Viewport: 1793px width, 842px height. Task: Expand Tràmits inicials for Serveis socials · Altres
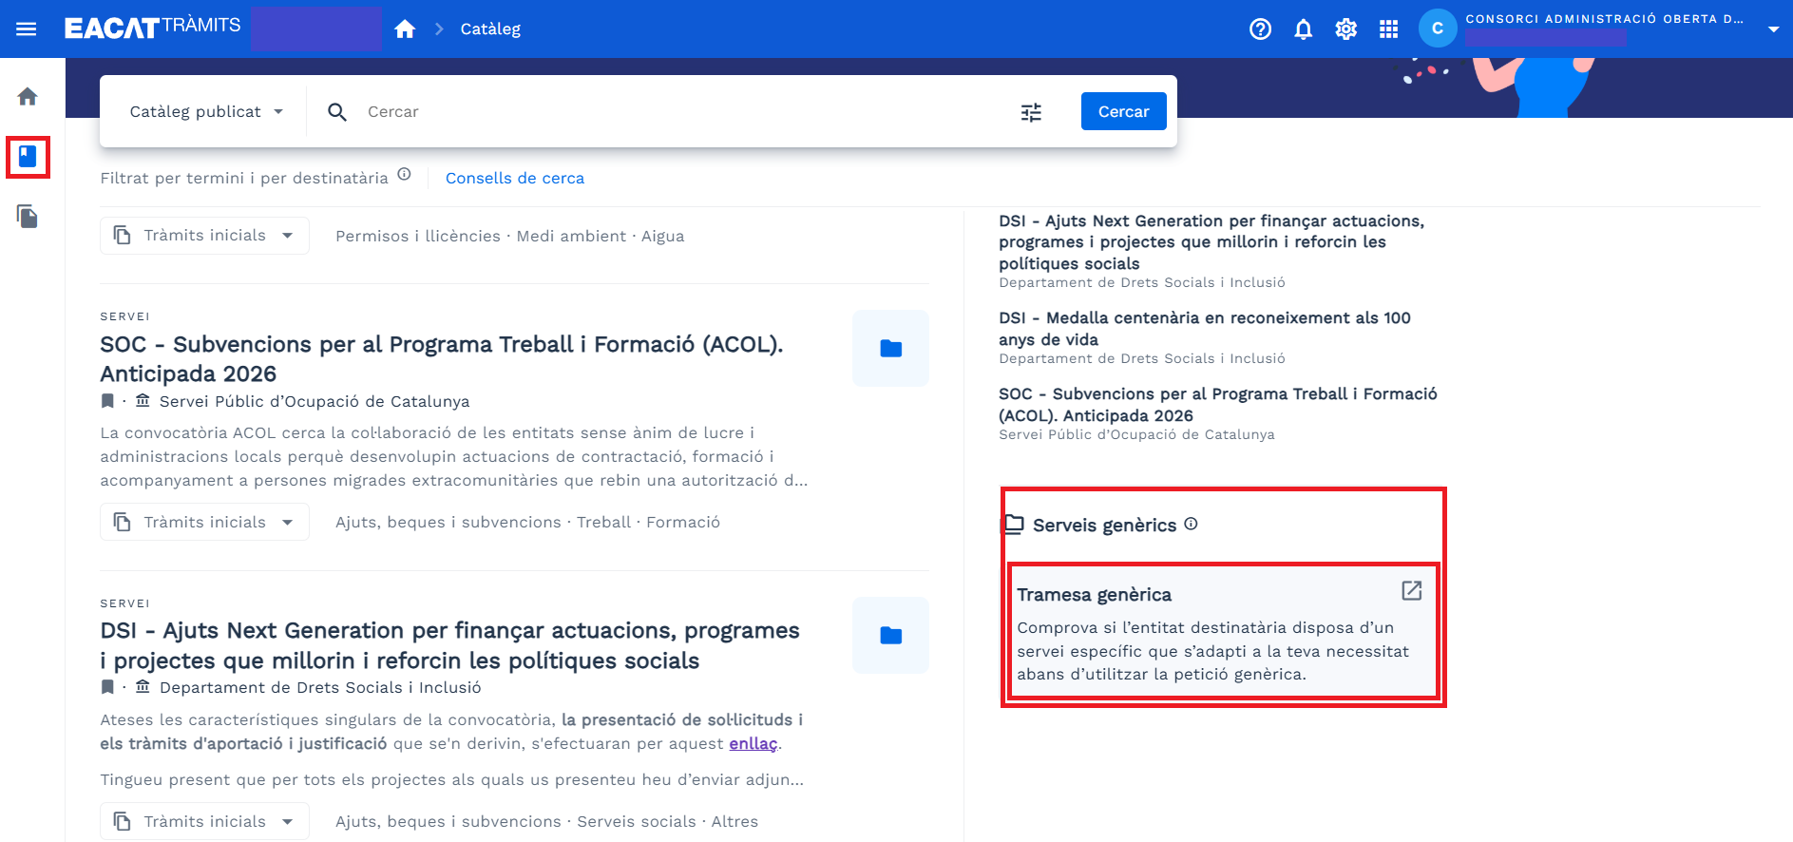click(x=204, y=821)
